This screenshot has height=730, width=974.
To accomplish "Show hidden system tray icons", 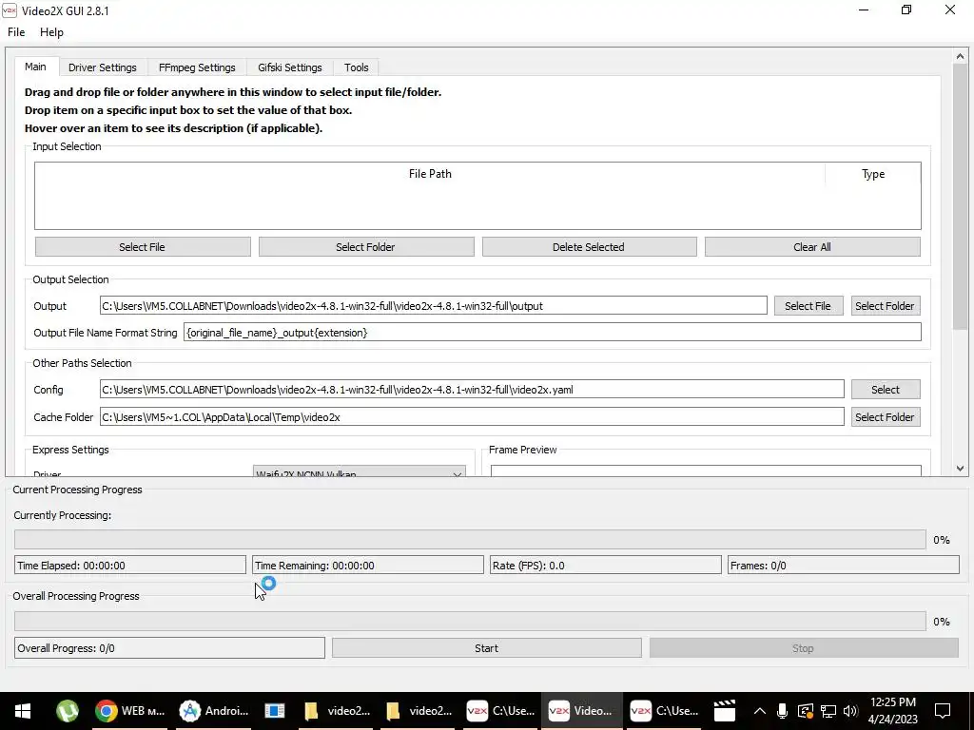I will coord(760,711).
